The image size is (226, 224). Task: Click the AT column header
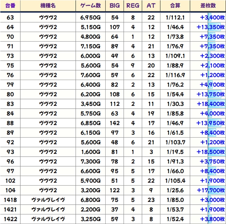151,6
